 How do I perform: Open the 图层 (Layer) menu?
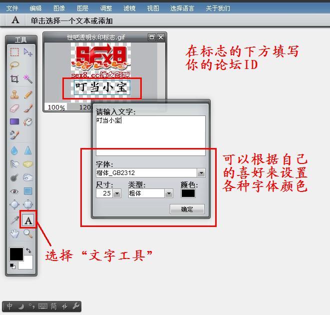83,8
